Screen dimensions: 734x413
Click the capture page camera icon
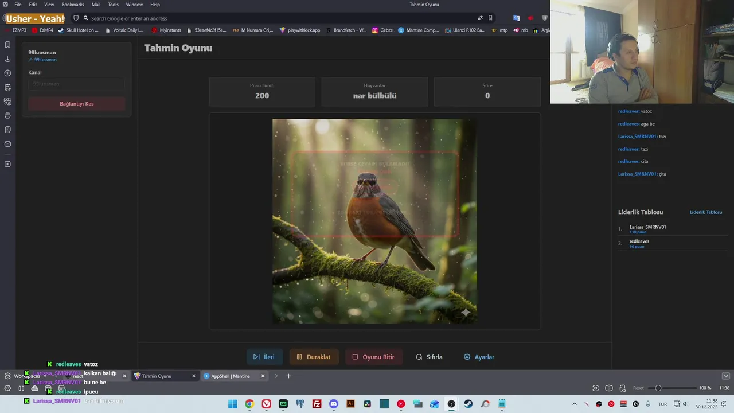[595, 388]
